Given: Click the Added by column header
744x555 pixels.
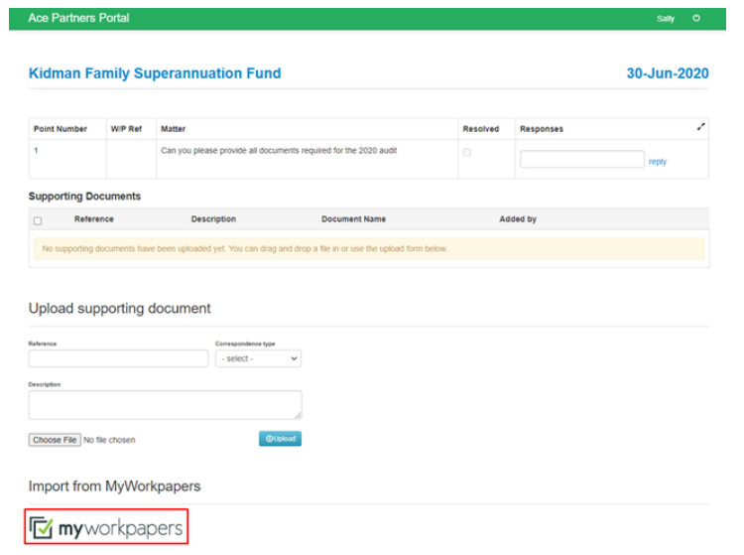Looking at the screenshot, I should point(518,219).
